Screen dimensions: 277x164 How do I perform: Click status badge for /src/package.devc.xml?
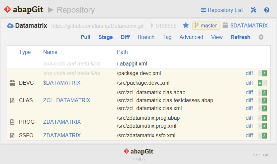coord(262,83)
